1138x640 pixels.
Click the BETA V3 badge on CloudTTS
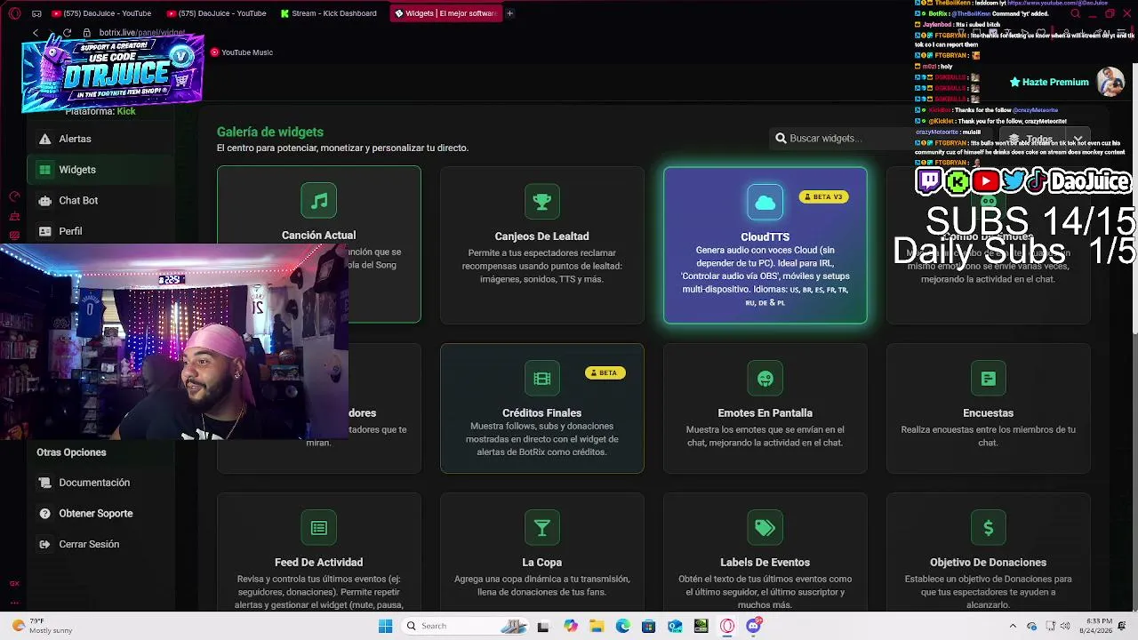[x=823, y=196]
